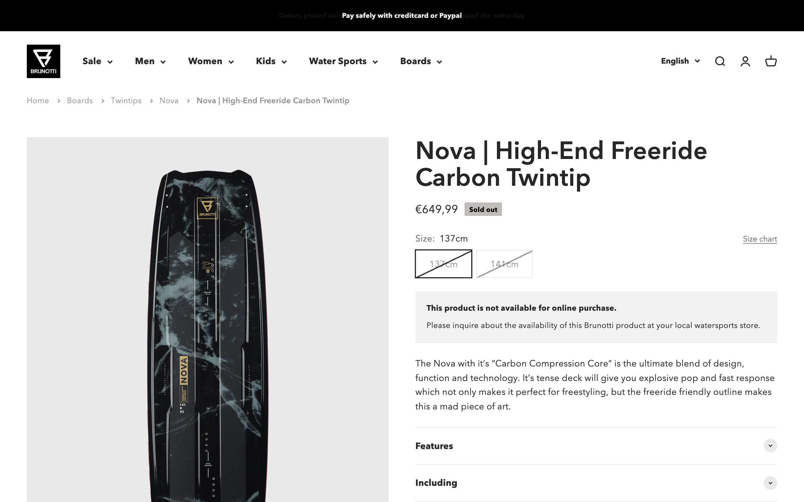Go to Home breadcrumb link
The height and width of the screenshot is (502, 804).
click(x=38, y=101)
